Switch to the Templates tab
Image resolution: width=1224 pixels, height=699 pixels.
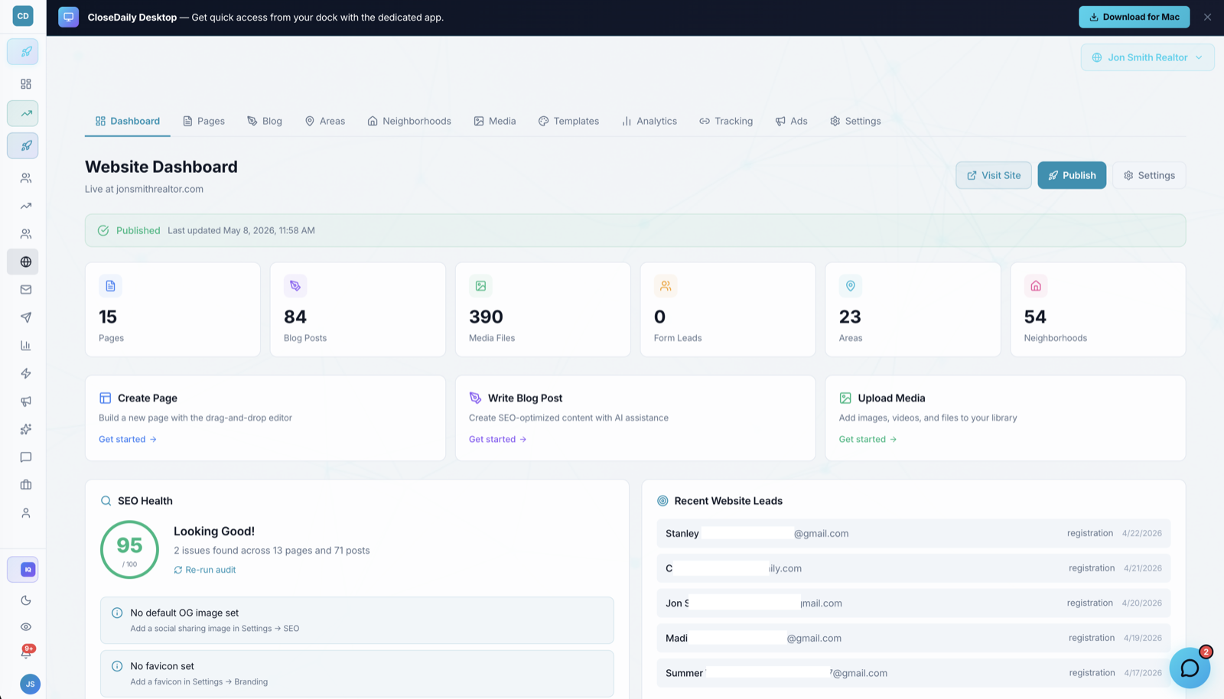[x=568, y=121]
